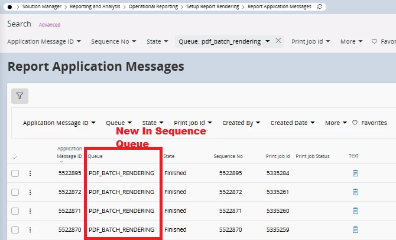Image resolution: width=396 pixels, height=240 pixels.
Task: Tick the checkbox for row 5522872
Action: click(15, 192)
